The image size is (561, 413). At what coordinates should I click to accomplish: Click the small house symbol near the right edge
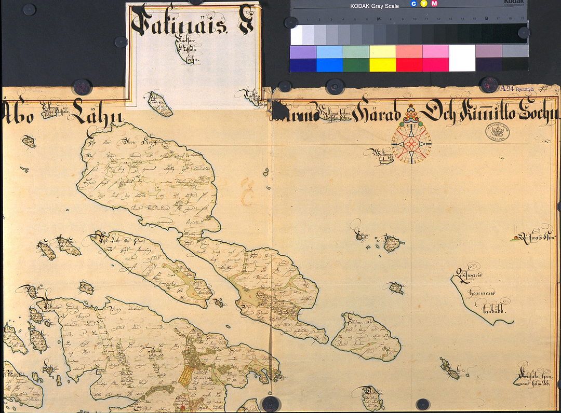click(515, 238)
